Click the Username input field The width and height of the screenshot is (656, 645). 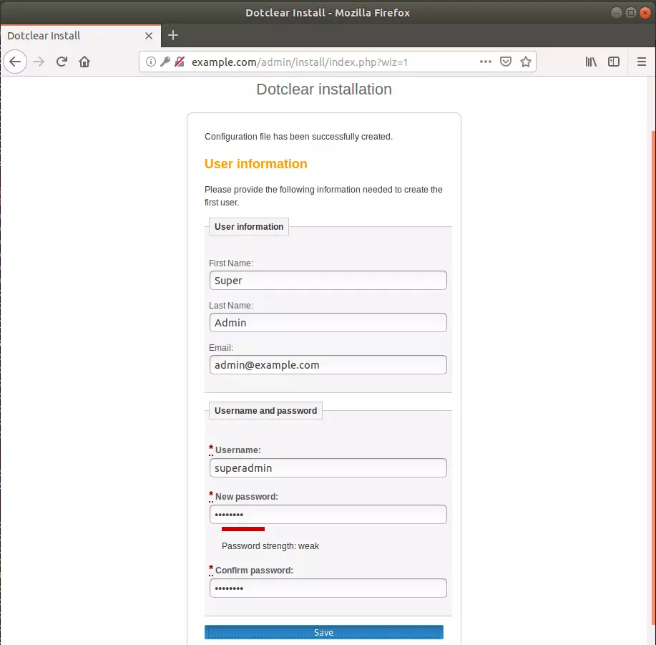(x=328, y=468)
